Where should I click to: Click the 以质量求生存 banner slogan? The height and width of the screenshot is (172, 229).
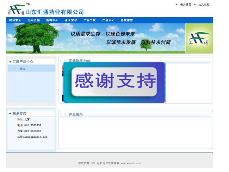click(x=85, y=34)
